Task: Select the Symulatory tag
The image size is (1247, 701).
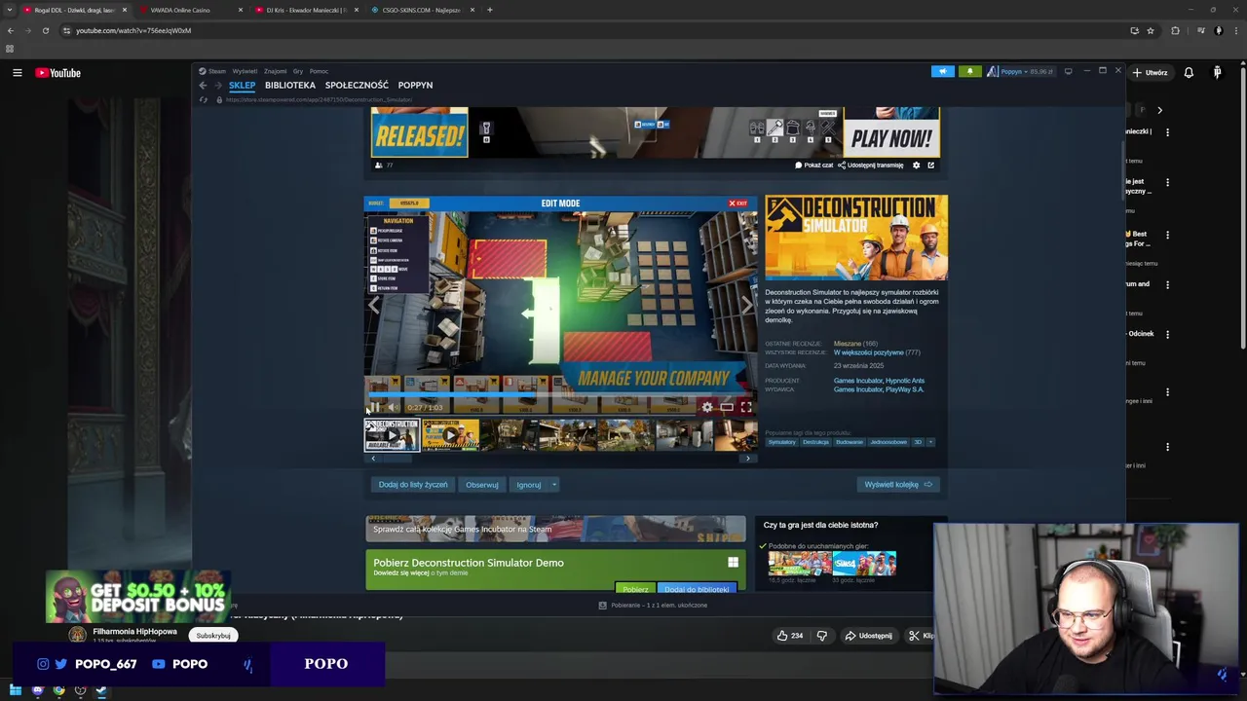Action: point(781,442)
